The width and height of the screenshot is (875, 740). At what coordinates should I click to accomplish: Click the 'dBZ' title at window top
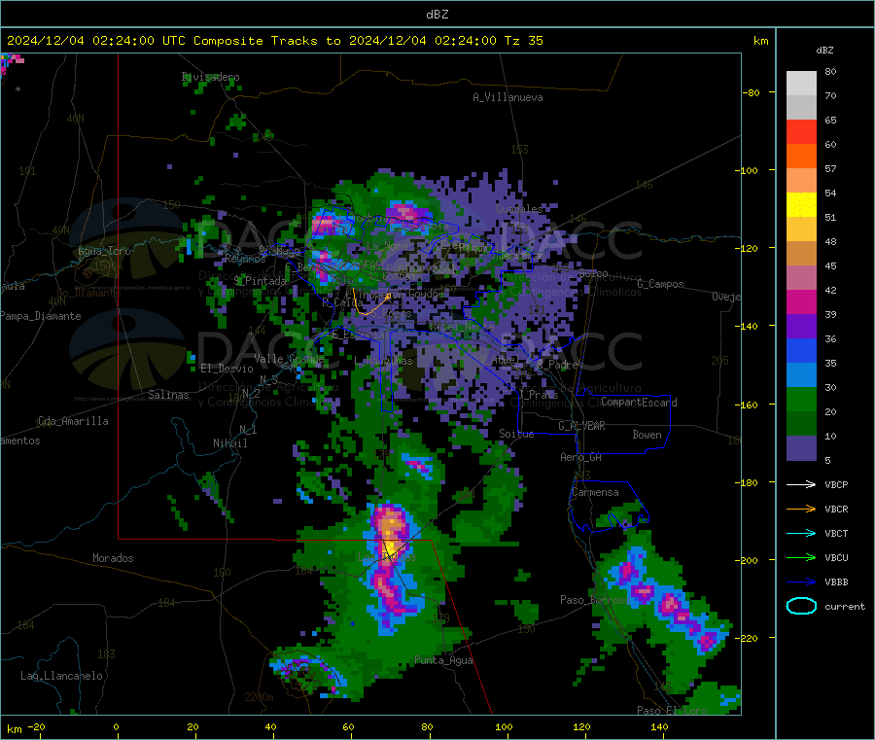(x=437, y=15)
